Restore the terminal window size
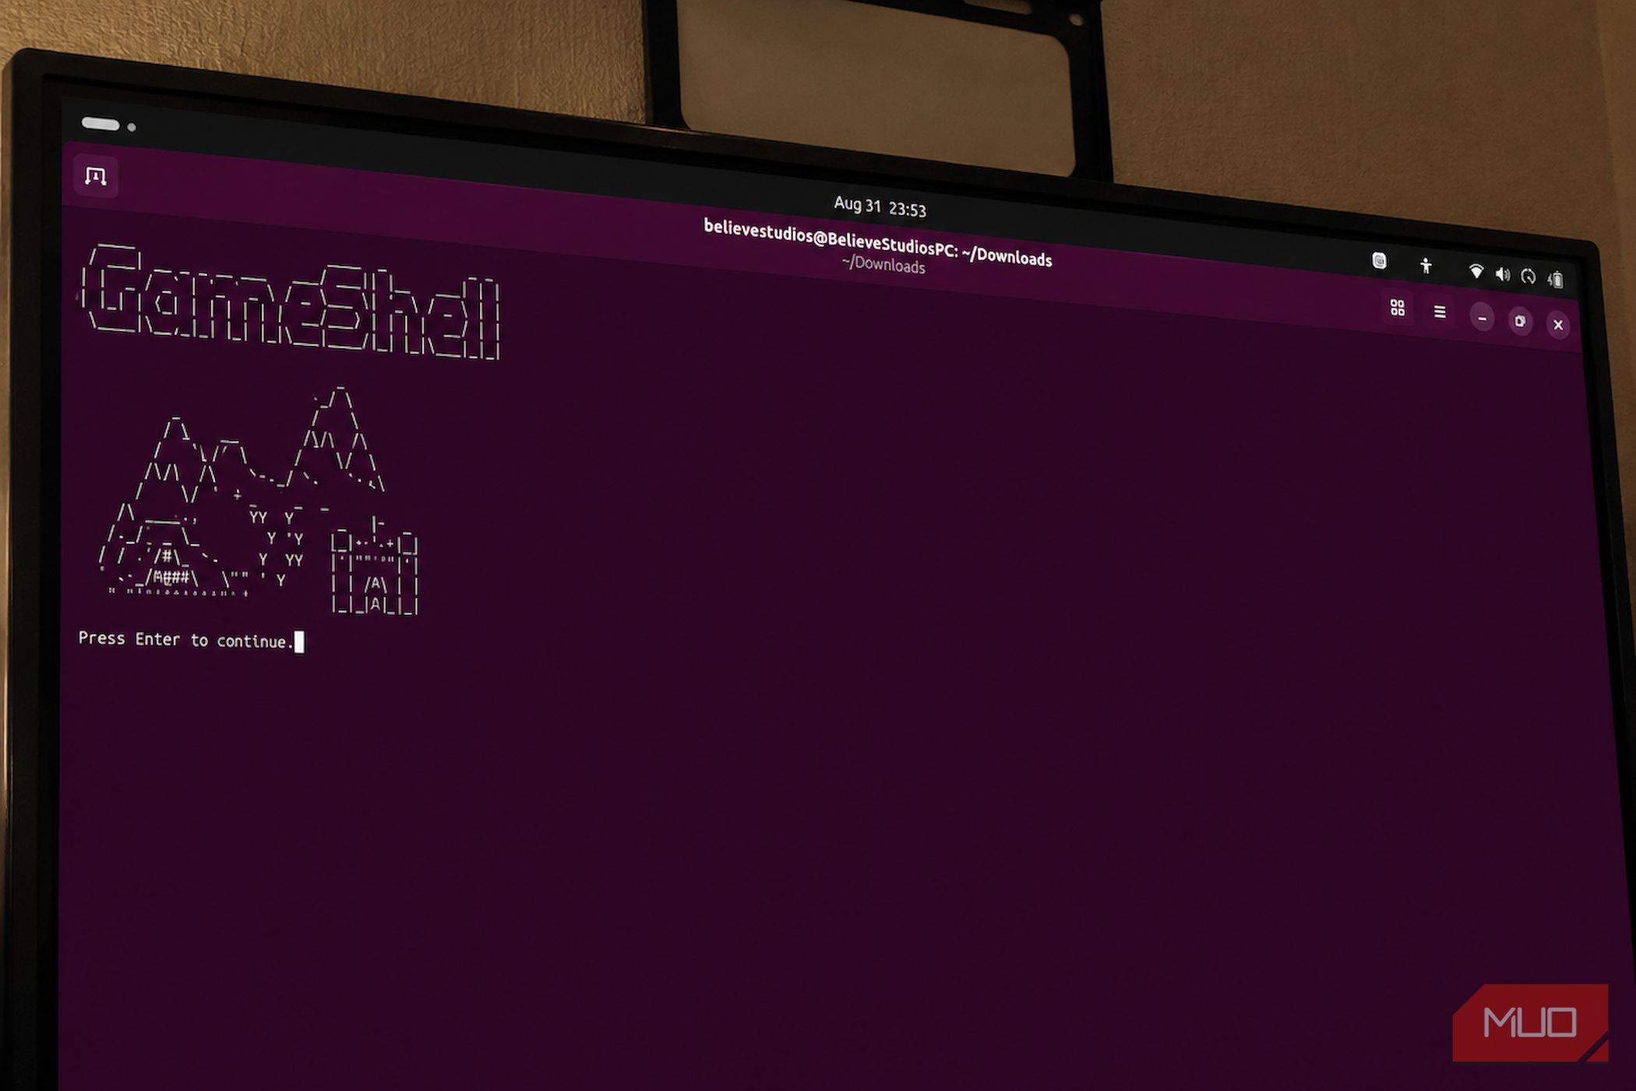 tap(1520, 321)
